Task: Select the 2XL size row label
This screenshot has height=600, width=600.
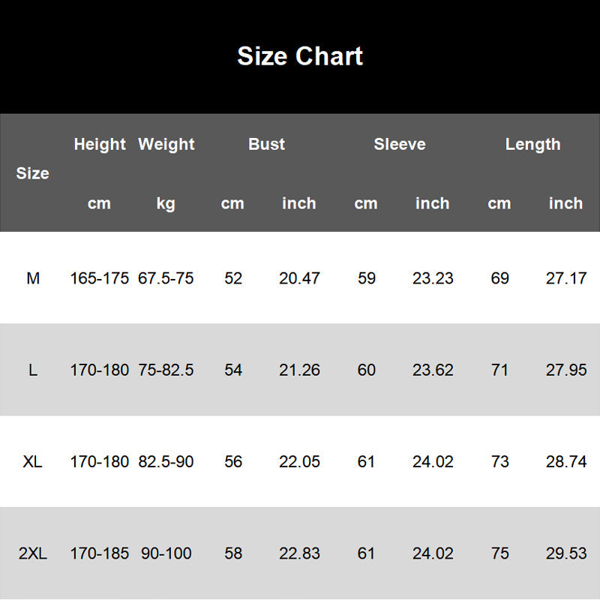Action: point(33,553)
